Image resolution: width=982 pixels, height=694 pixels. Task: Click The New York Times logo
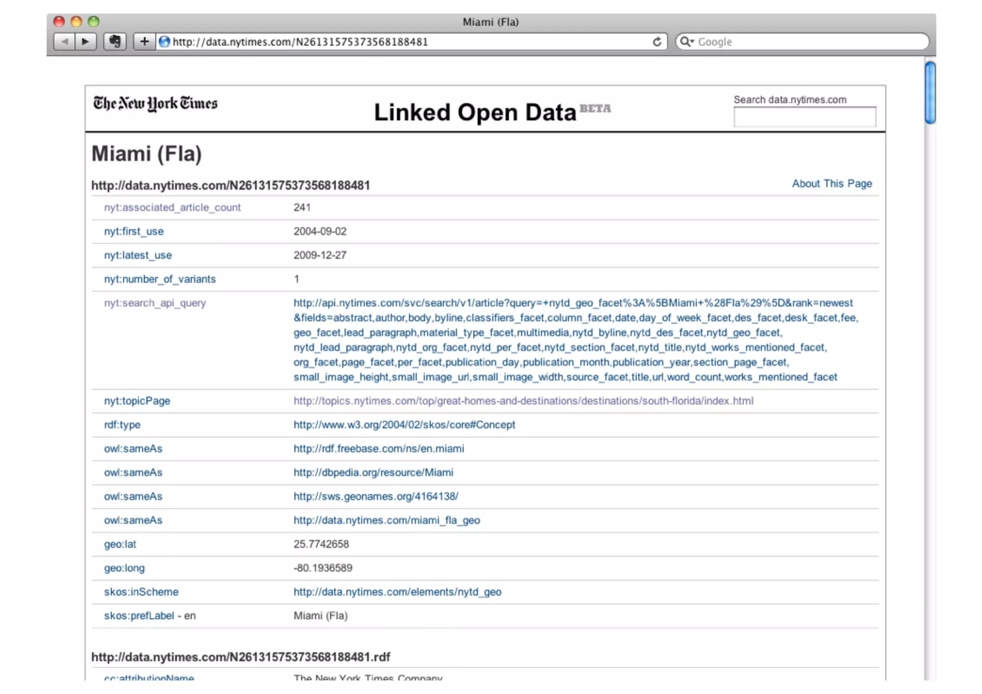[x=155, y=104]
